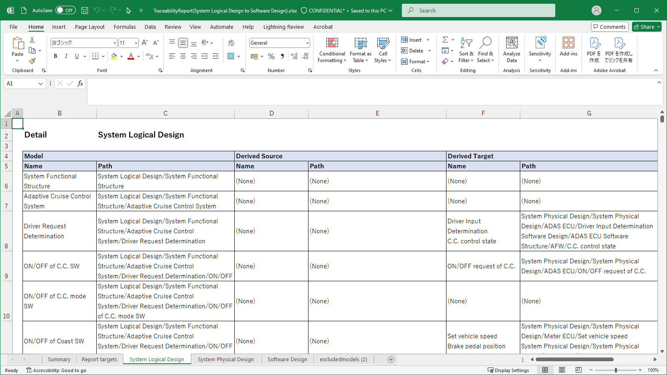Open Analyze Data tool

pyautogui.click(x=512, y=49)
